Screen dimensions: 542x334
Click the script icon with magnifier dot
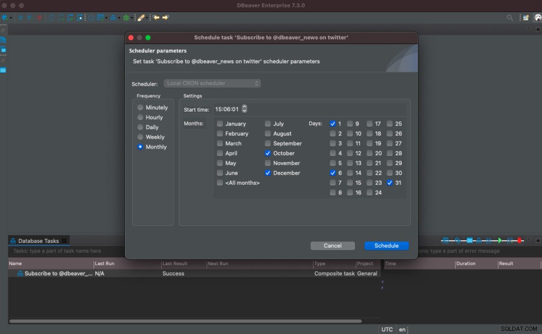coord(80,17)
